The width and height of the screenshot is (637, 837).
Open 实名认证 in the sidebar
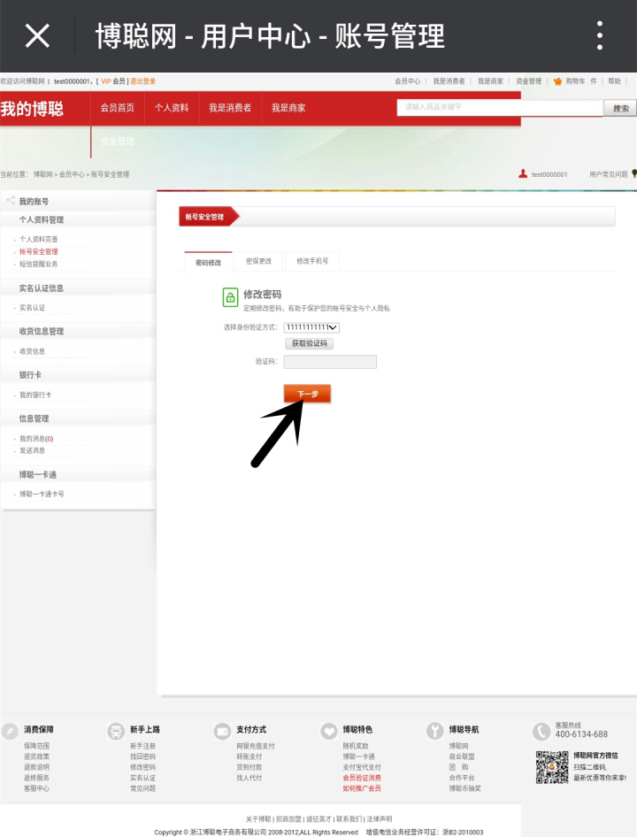point(32,308)
